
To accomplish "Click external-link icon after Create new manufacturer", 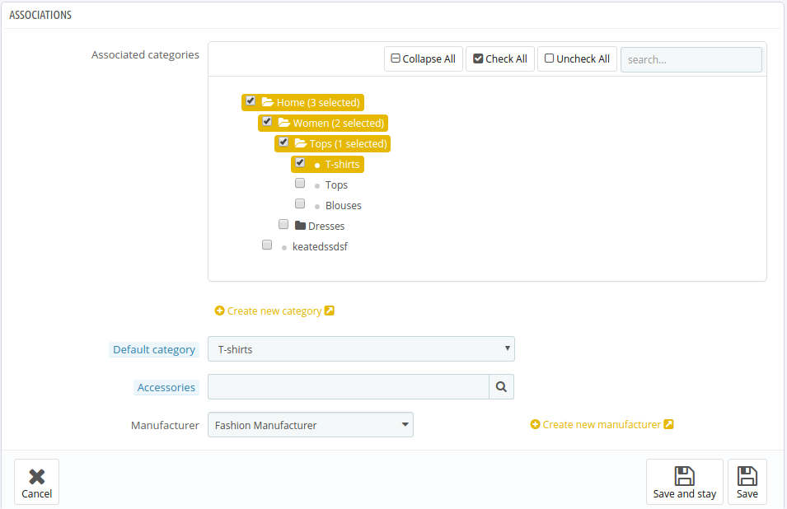I will (x=668, y=424).
